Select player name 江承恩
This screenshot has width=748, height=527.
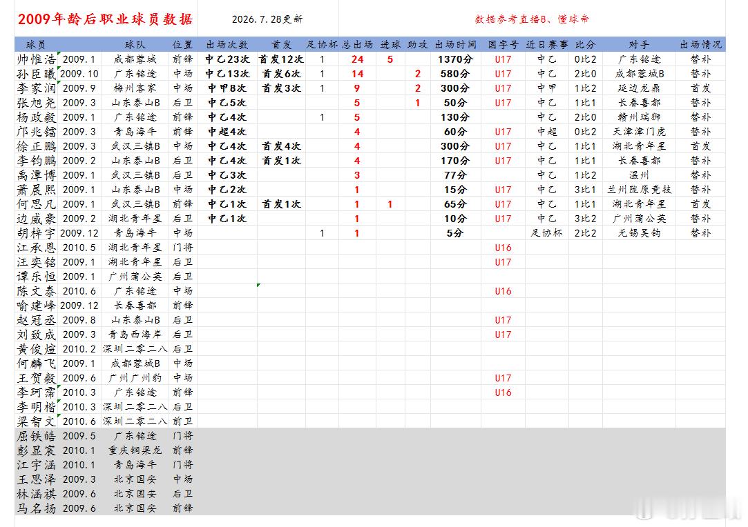[36, 248]
